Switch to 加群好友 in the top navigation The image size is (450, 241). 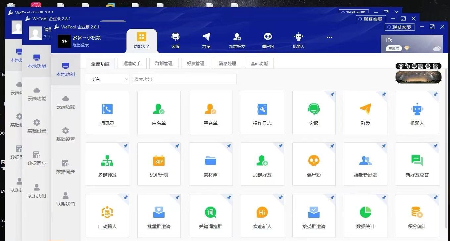pyautogui.click(x=237, y=41)
